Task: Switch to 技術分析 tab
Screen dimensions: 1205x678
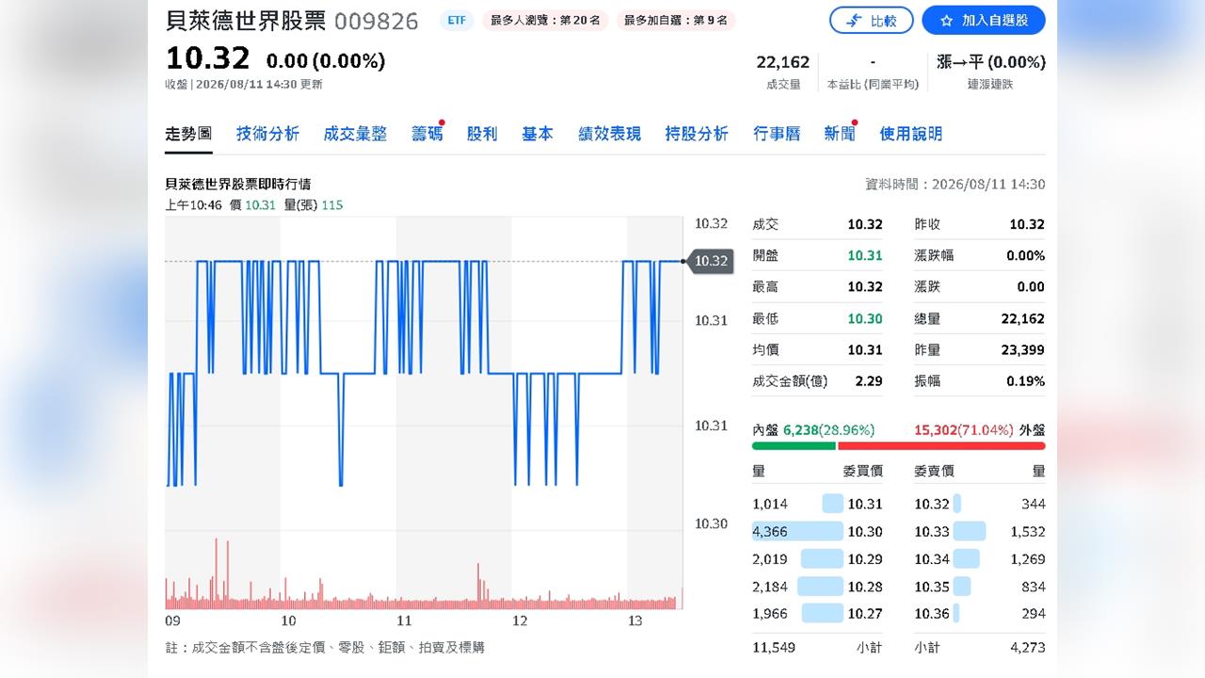Action: (267, 134)
